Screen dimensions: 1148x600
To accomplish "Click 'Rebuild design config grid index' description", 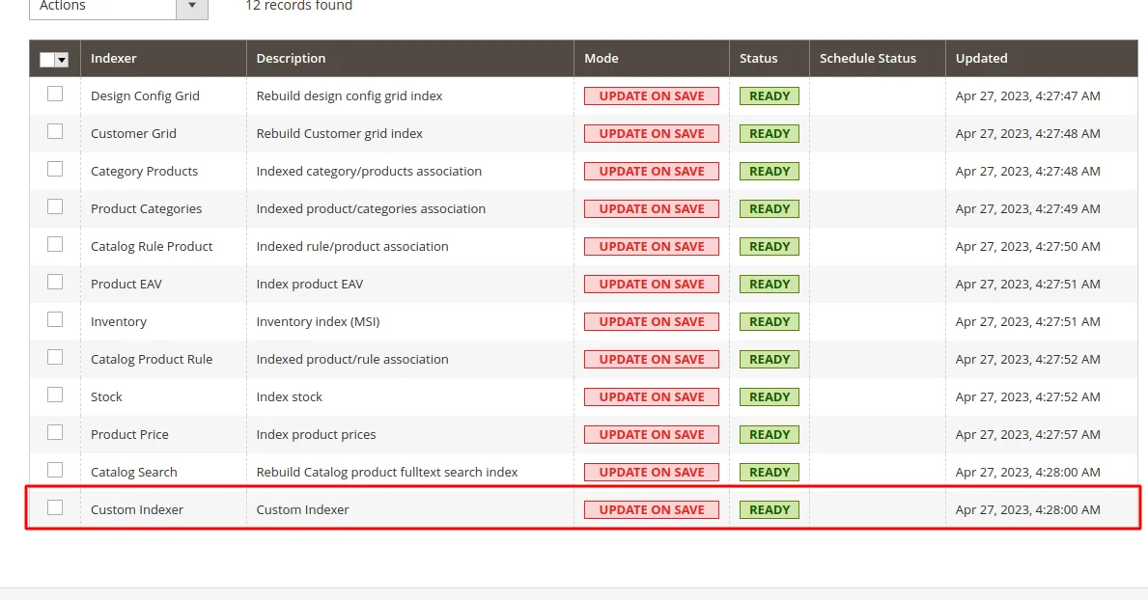I will pos(350,95).
